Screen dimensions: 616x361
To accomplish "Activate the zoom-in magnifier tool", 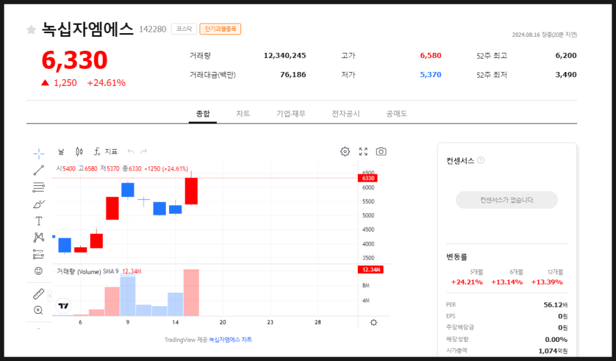I will 38,310.
